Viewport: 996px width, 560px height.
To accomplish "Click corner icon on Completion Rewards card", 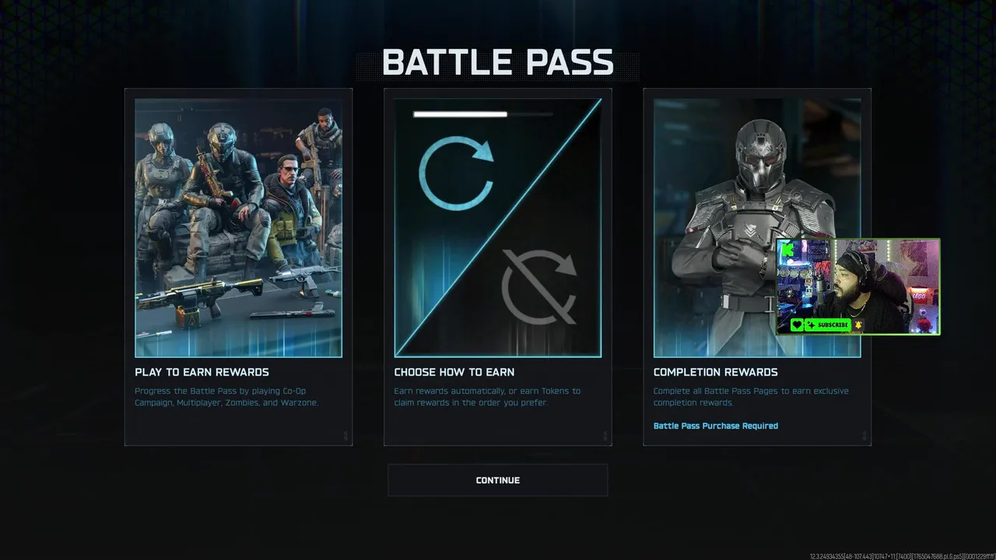I will point(864,436).
